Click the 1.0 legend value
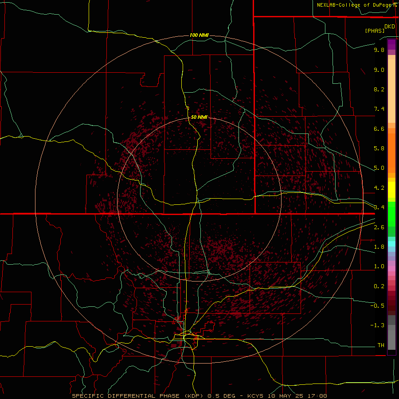 click(379, 266)
